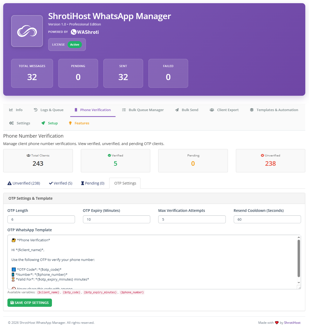
Task: Click the Logs & Queue history icon
Action: 36,110
